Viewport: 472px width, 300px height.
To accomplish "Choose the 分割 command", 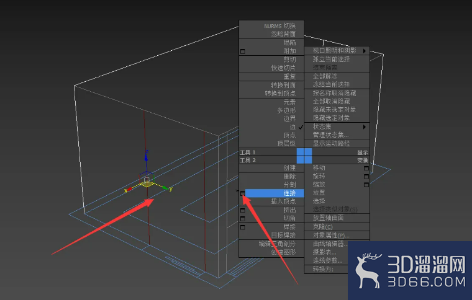I will [x=289, y=185].
